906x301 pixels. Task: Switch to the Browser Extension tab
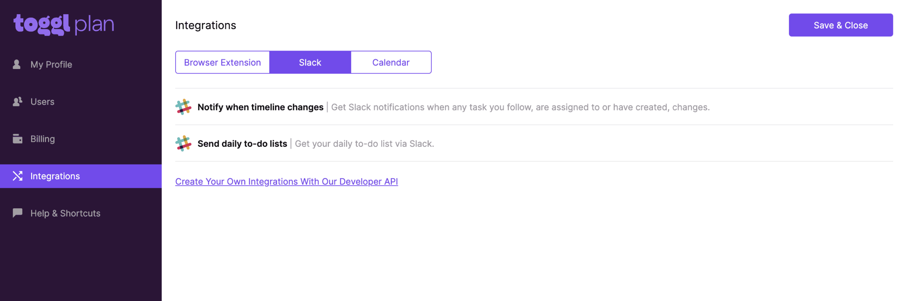pos(222,63)
